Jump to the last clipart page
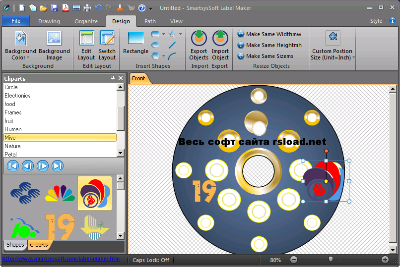 click(x=58, y=166)
